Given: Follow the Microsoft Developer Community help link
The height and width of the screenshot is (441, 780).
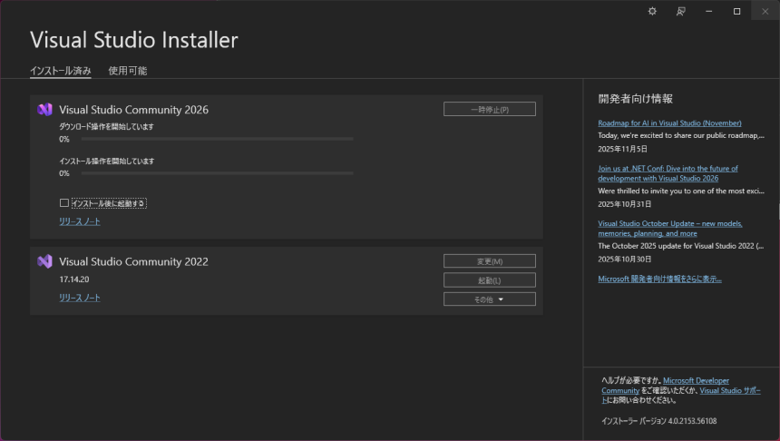Looking at the screenshot, I should tap(696, 380).
